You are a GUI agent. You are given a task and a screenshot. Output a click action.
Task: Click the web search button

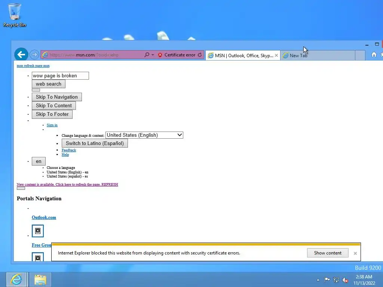point(49,84)
